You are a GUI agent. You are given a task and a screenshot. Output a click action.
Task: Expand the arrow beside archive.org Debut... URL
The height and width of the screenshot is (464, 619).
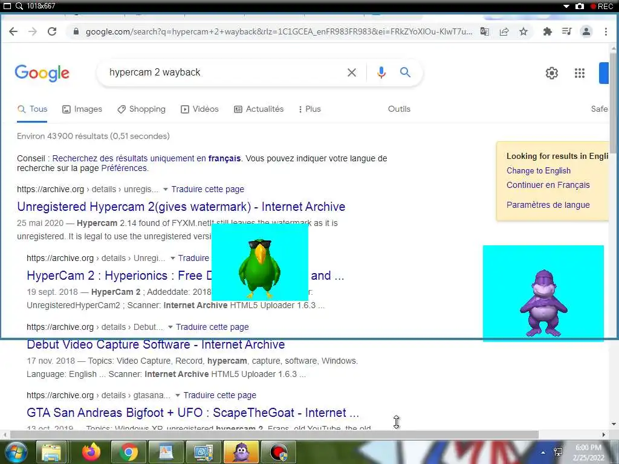click(x=170, y=327)
